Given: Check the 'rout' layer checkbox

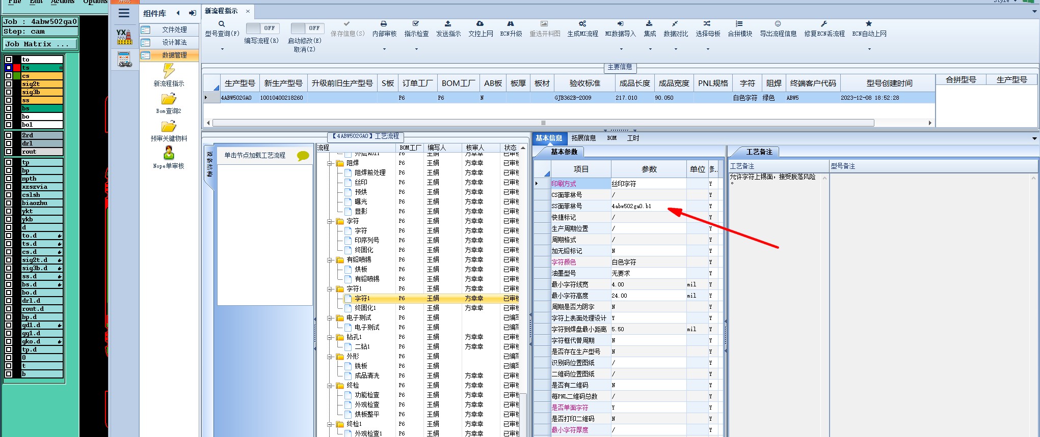Looking at the screenshot, I should point(8,152).
